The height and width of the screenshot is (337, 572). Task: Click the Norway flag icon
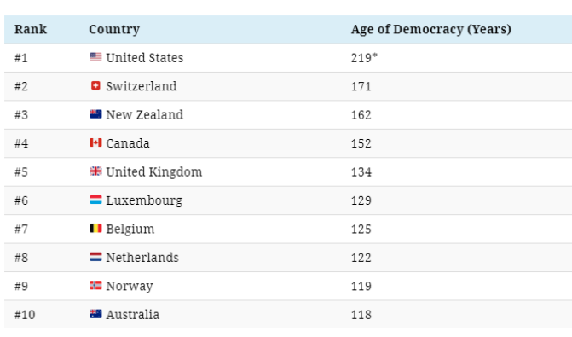pyautogui.click(x=95, y=285)
